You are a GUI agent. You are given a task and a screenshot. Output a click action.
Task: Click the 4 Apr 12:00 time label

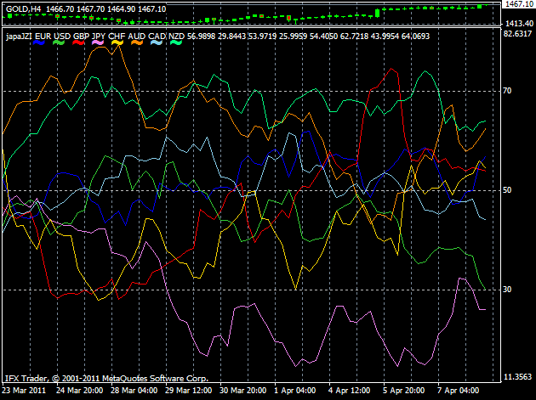[x=349, y=390]
